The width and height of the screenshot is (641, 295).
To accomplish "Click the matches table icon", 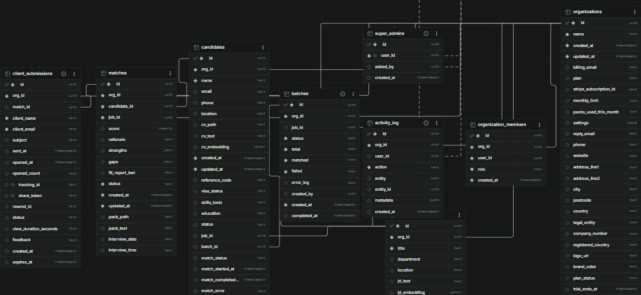I will click(x=103, y=73).
